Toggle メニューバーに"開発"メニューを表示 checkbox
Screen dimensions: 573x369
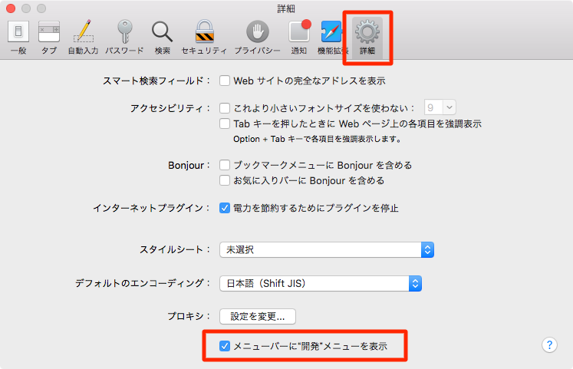(x=225, y=346)
